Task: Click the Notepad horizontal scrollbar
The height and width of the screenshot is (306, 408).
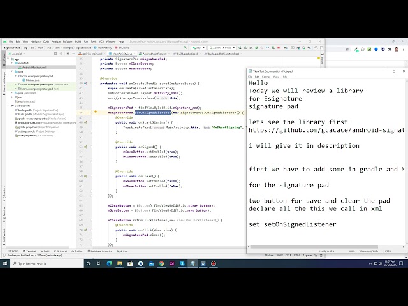Action: pyautogui.click(x=314, y=247)
